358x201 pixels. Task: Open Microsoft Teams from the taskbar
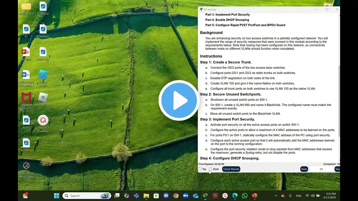(x=136, y=196)
